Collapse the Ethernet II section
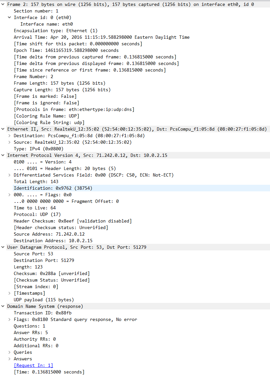The image size is (270, 382). (x=3, y=129)
